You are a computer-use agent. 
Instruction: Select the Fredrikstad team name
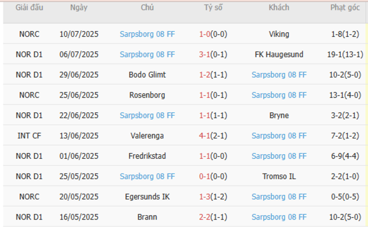(x=147, y=157)
